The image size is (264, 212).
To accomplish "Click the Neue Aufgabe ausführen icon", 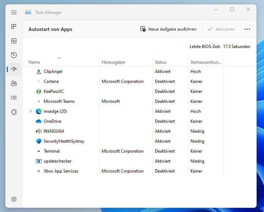I will tap(143, 29).
